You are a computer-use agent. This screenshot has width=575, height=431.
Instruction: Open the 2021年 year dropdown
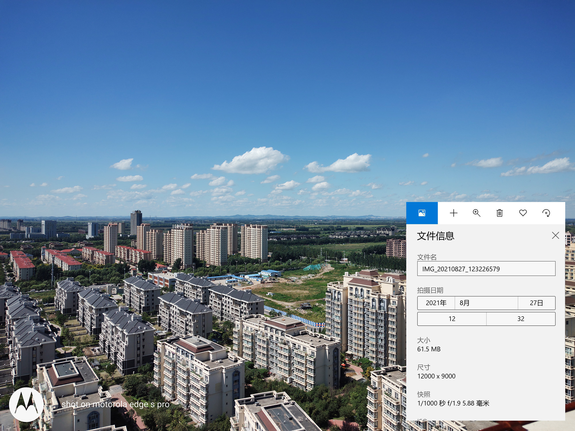coord(436,303)
